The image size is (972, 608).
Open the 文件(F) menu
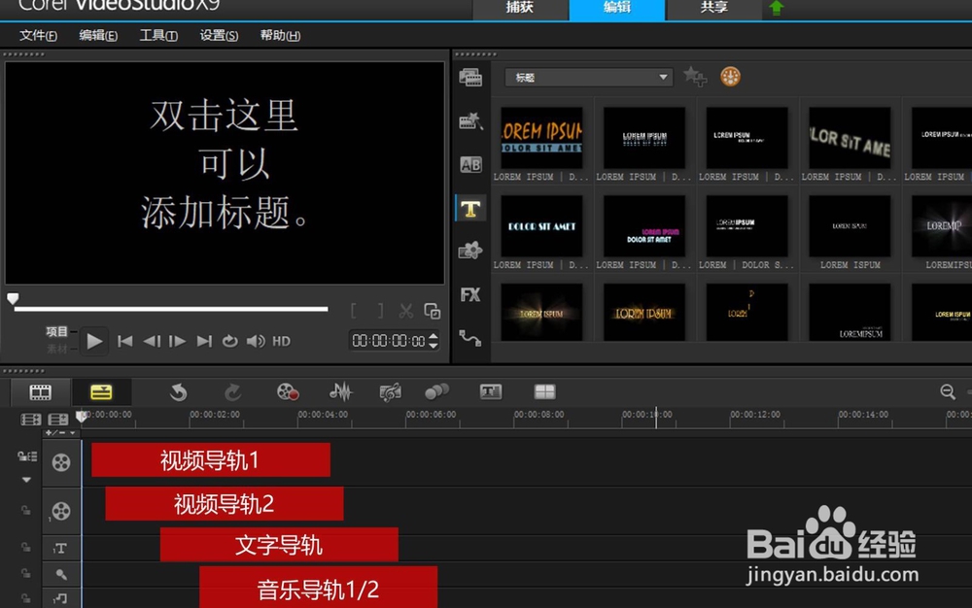(x=38, y=35)
